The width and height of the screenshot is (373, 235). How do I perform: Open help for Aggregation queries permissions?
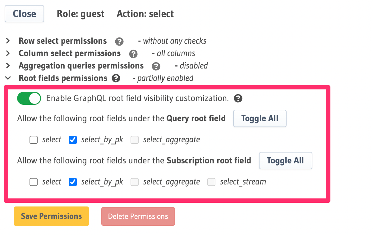pyautogui.click(x=156, y=66)
